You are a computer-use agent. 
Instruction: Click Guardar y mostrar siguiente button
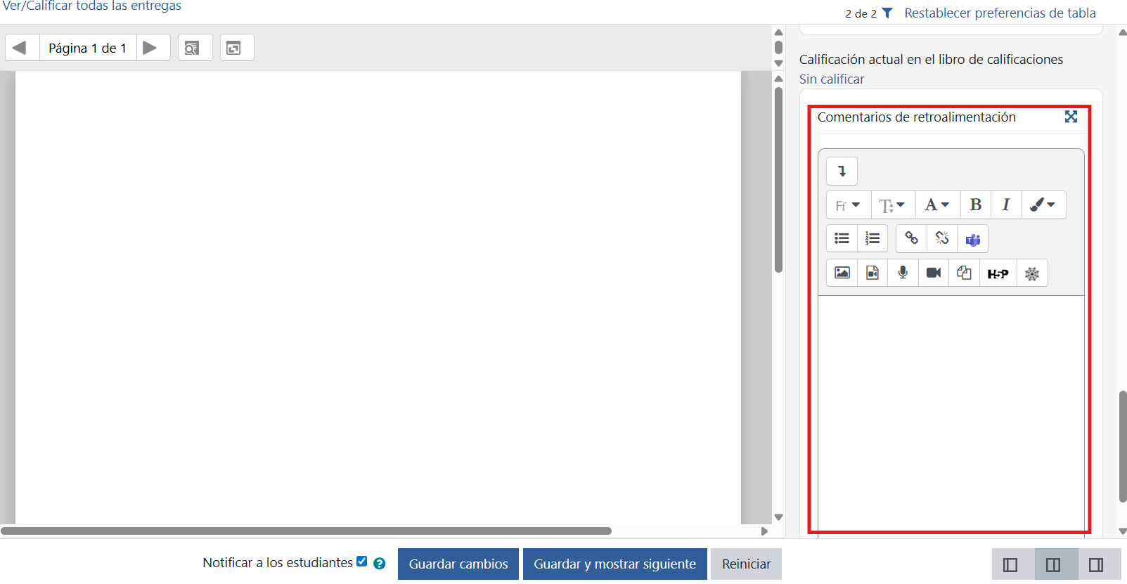(614, 564)
